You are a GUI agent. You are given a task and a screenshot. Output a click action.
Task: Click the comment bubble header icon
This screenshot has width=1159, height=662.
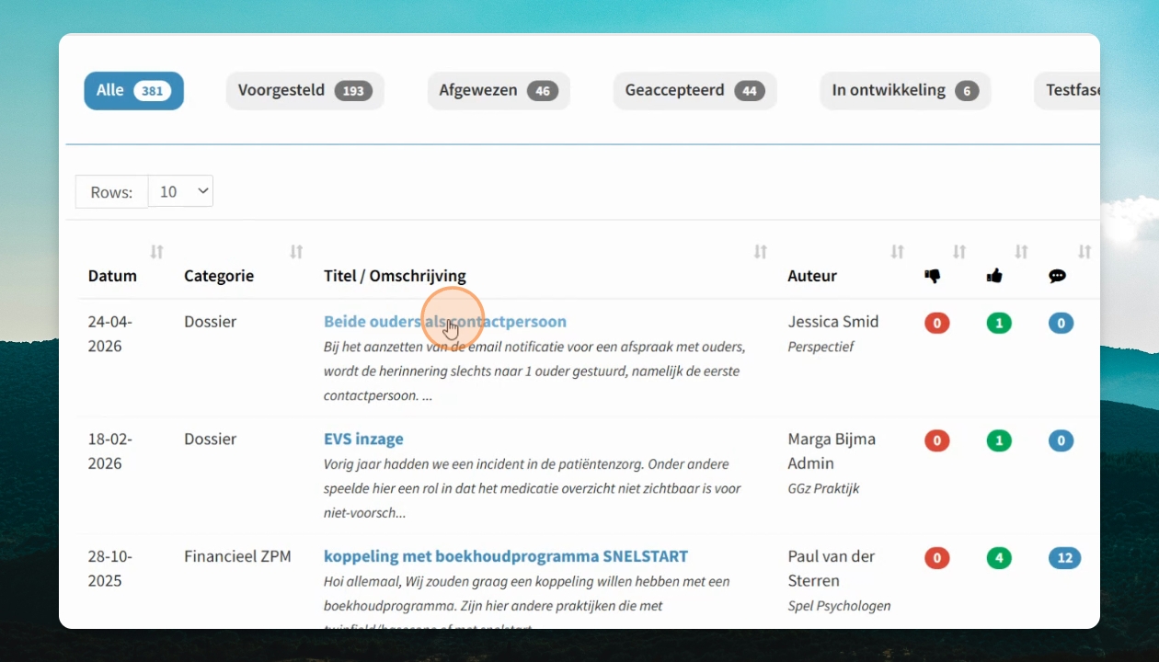(1057, 276)
